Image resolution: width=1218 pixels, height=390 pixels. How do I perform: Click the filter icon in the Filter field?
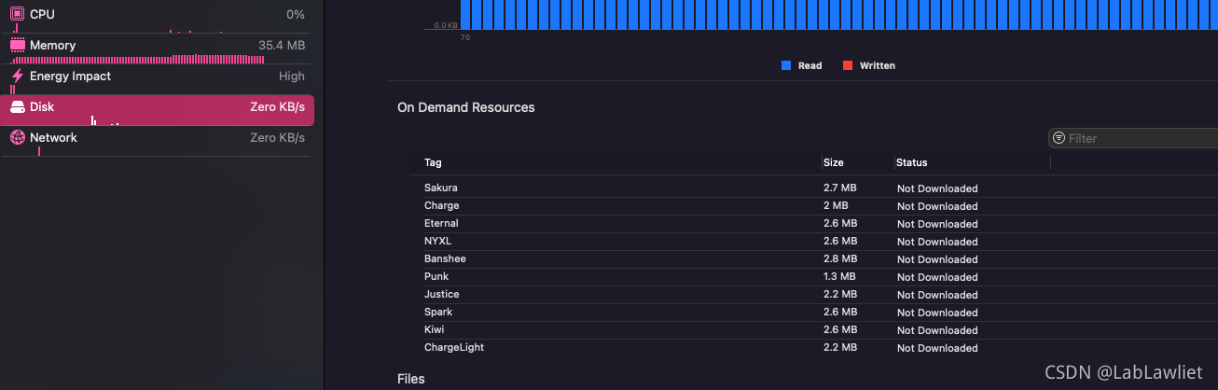1059,138
